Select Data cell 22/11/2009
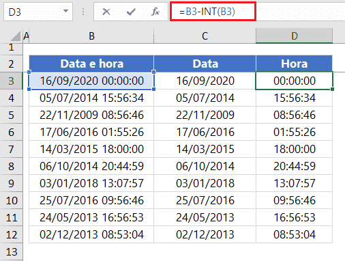345x261 pixels. pyautogui.click(x=205, y=115)
